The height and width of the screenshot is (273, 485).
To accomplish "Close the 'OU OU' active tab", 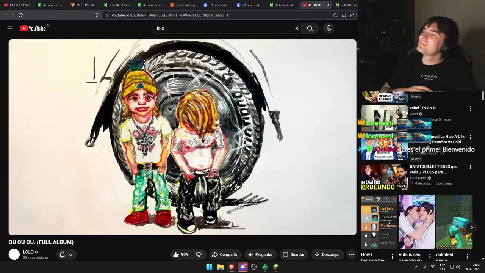I will click(327, 5).
